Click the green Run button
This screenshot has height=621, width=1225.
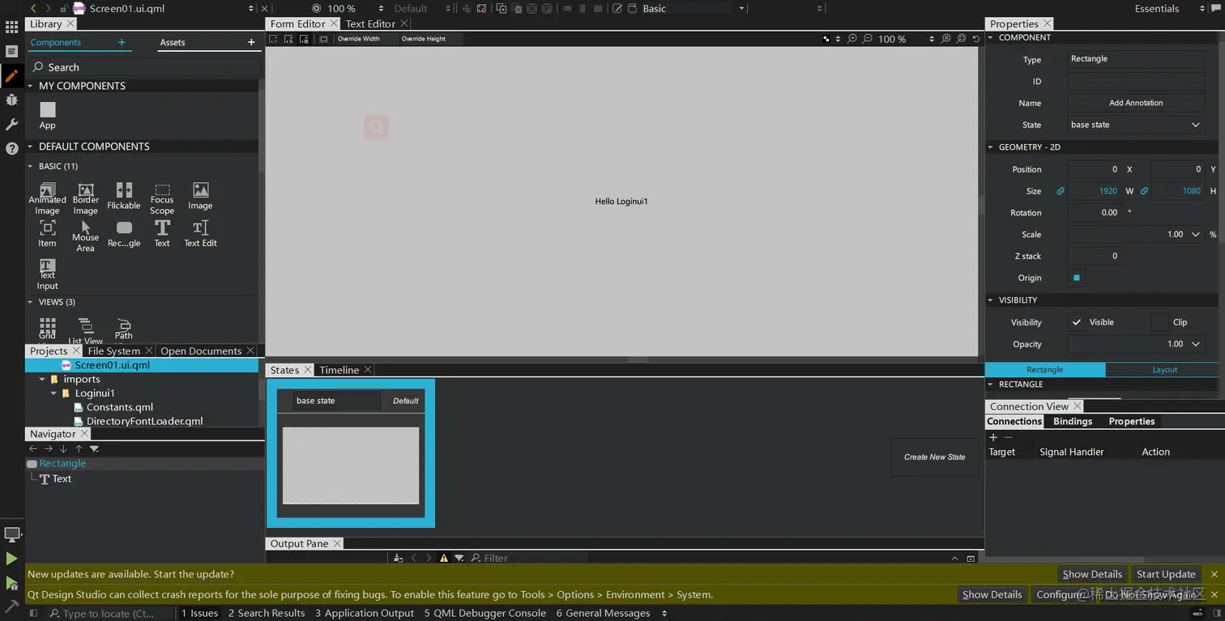point(11,559)
